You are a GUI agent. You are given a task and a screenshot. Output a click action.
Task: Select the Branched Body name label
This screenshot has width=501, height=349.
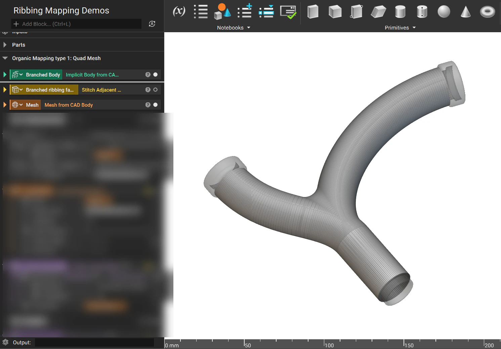pos(43,75)
